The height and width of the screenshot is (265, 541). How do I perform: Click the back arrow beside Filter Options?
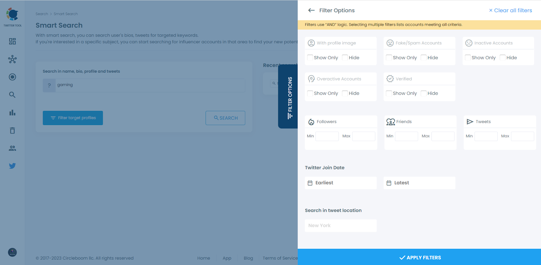(311, 10)
